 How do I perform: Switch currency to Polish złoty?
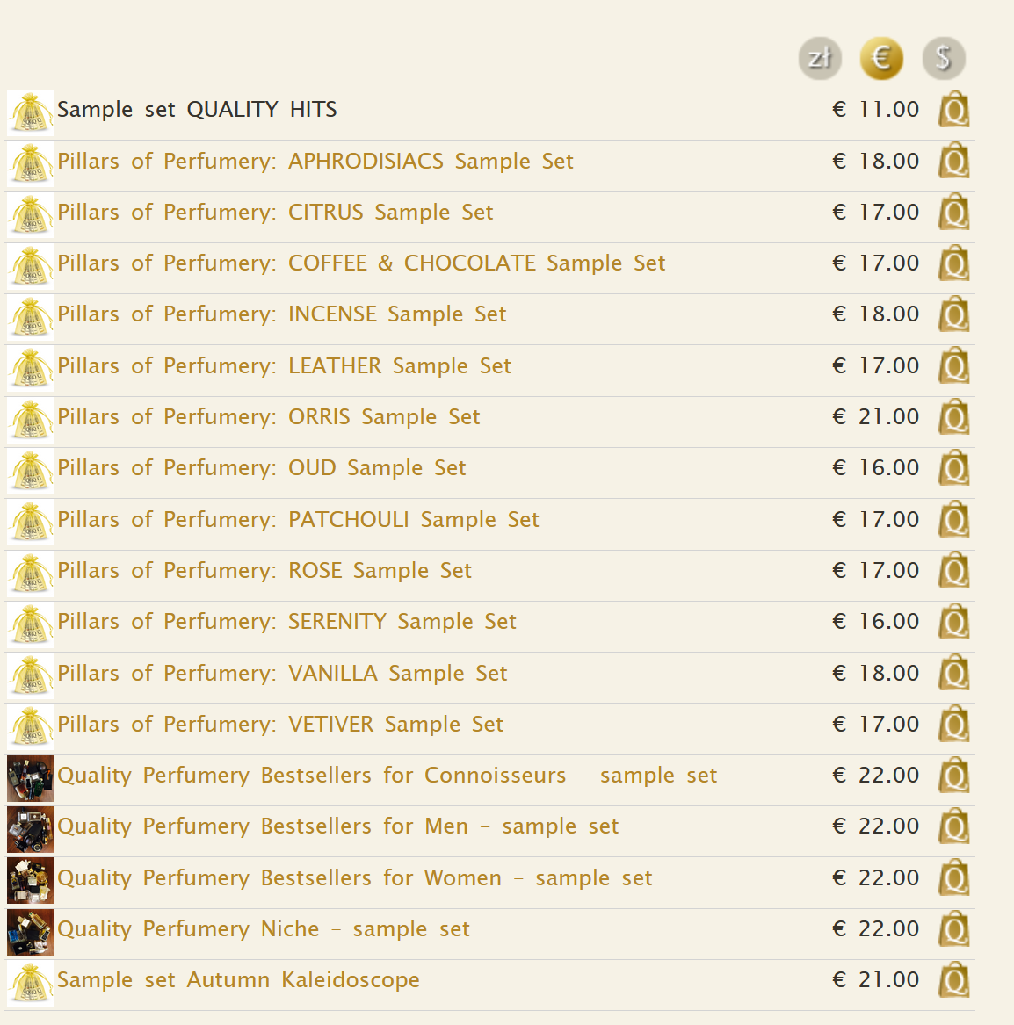tap(819, 59)
